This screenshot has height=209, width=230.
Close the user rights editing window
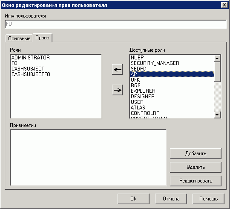click(224, 5)
